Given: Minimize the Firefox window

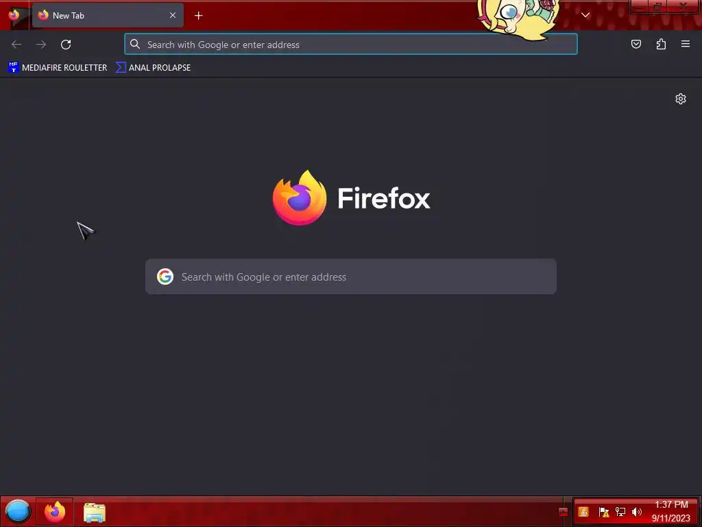Looking at the screenshot, I should coord(640,5).
